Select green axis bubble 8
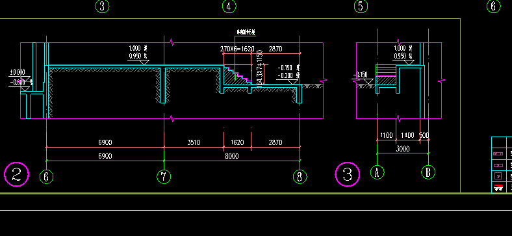The image size is (512, 236). (x=300, y=177)
